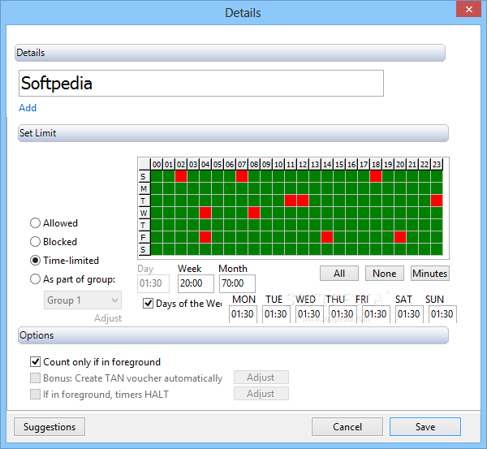Screen dimensions: 487x449
Task: Click the Week limit field 20:00
Action: coord(196,283)
